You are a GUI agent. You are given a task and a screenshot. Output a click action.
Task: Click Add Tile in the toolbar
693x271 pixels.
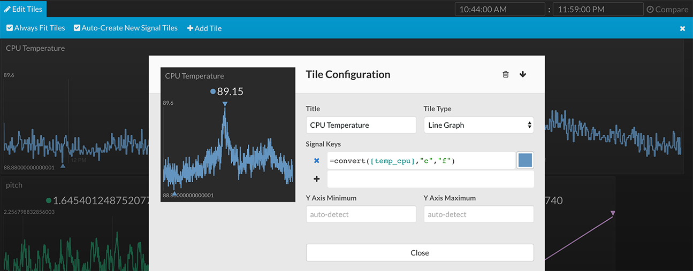pyautogui.click(x=204, y=28)
